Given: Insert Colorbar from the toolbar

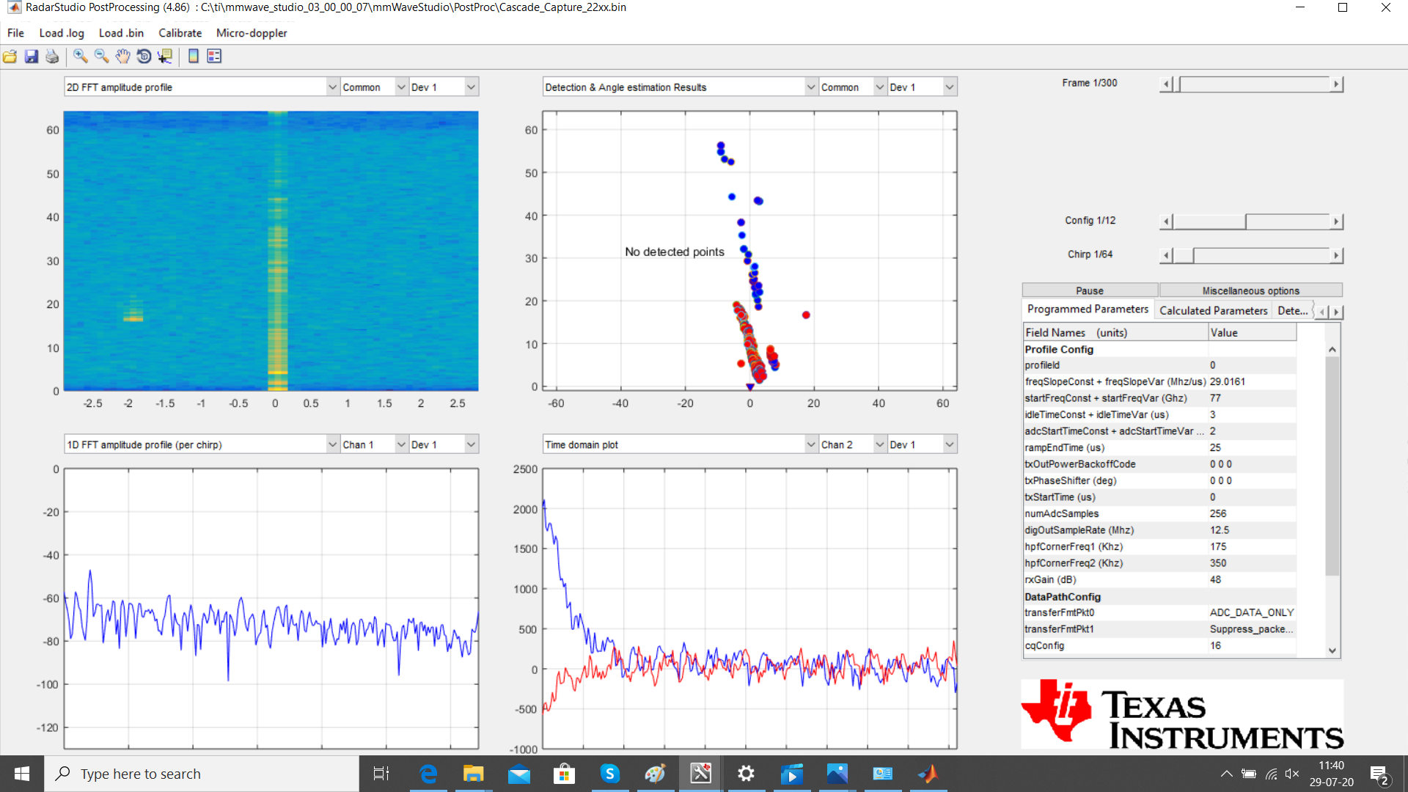Looking at the screenshot, I should coord(194,56).
